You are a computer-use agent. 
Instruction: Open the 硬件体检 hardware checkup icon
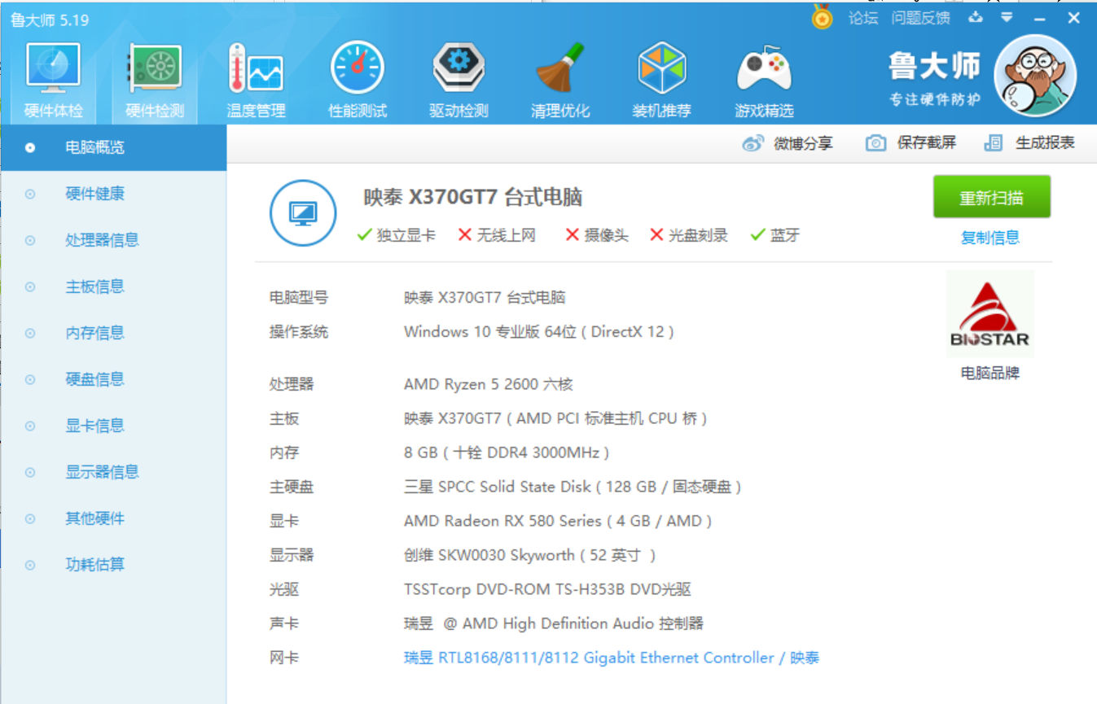[53, 67]
